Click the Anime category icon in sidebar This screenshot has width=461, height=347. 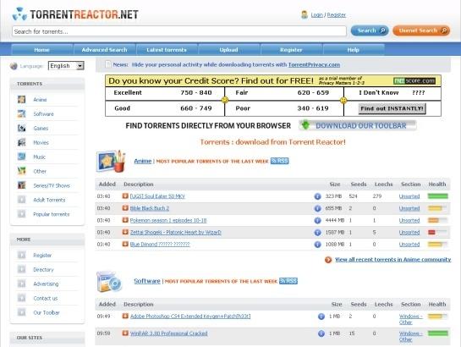tap(21, 99)
